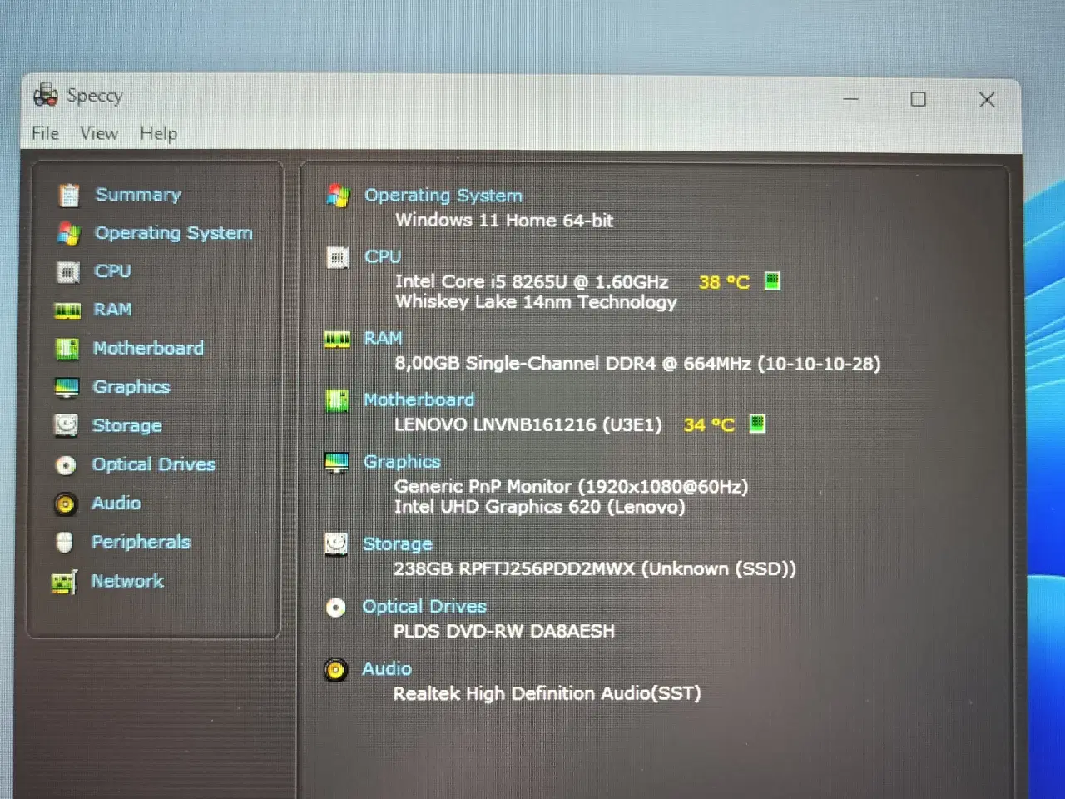The width and height of the screenshot is (1065, 799).
Task: Select the Storage drive icon in the sidebar
Action: click(x=67, y=425)
